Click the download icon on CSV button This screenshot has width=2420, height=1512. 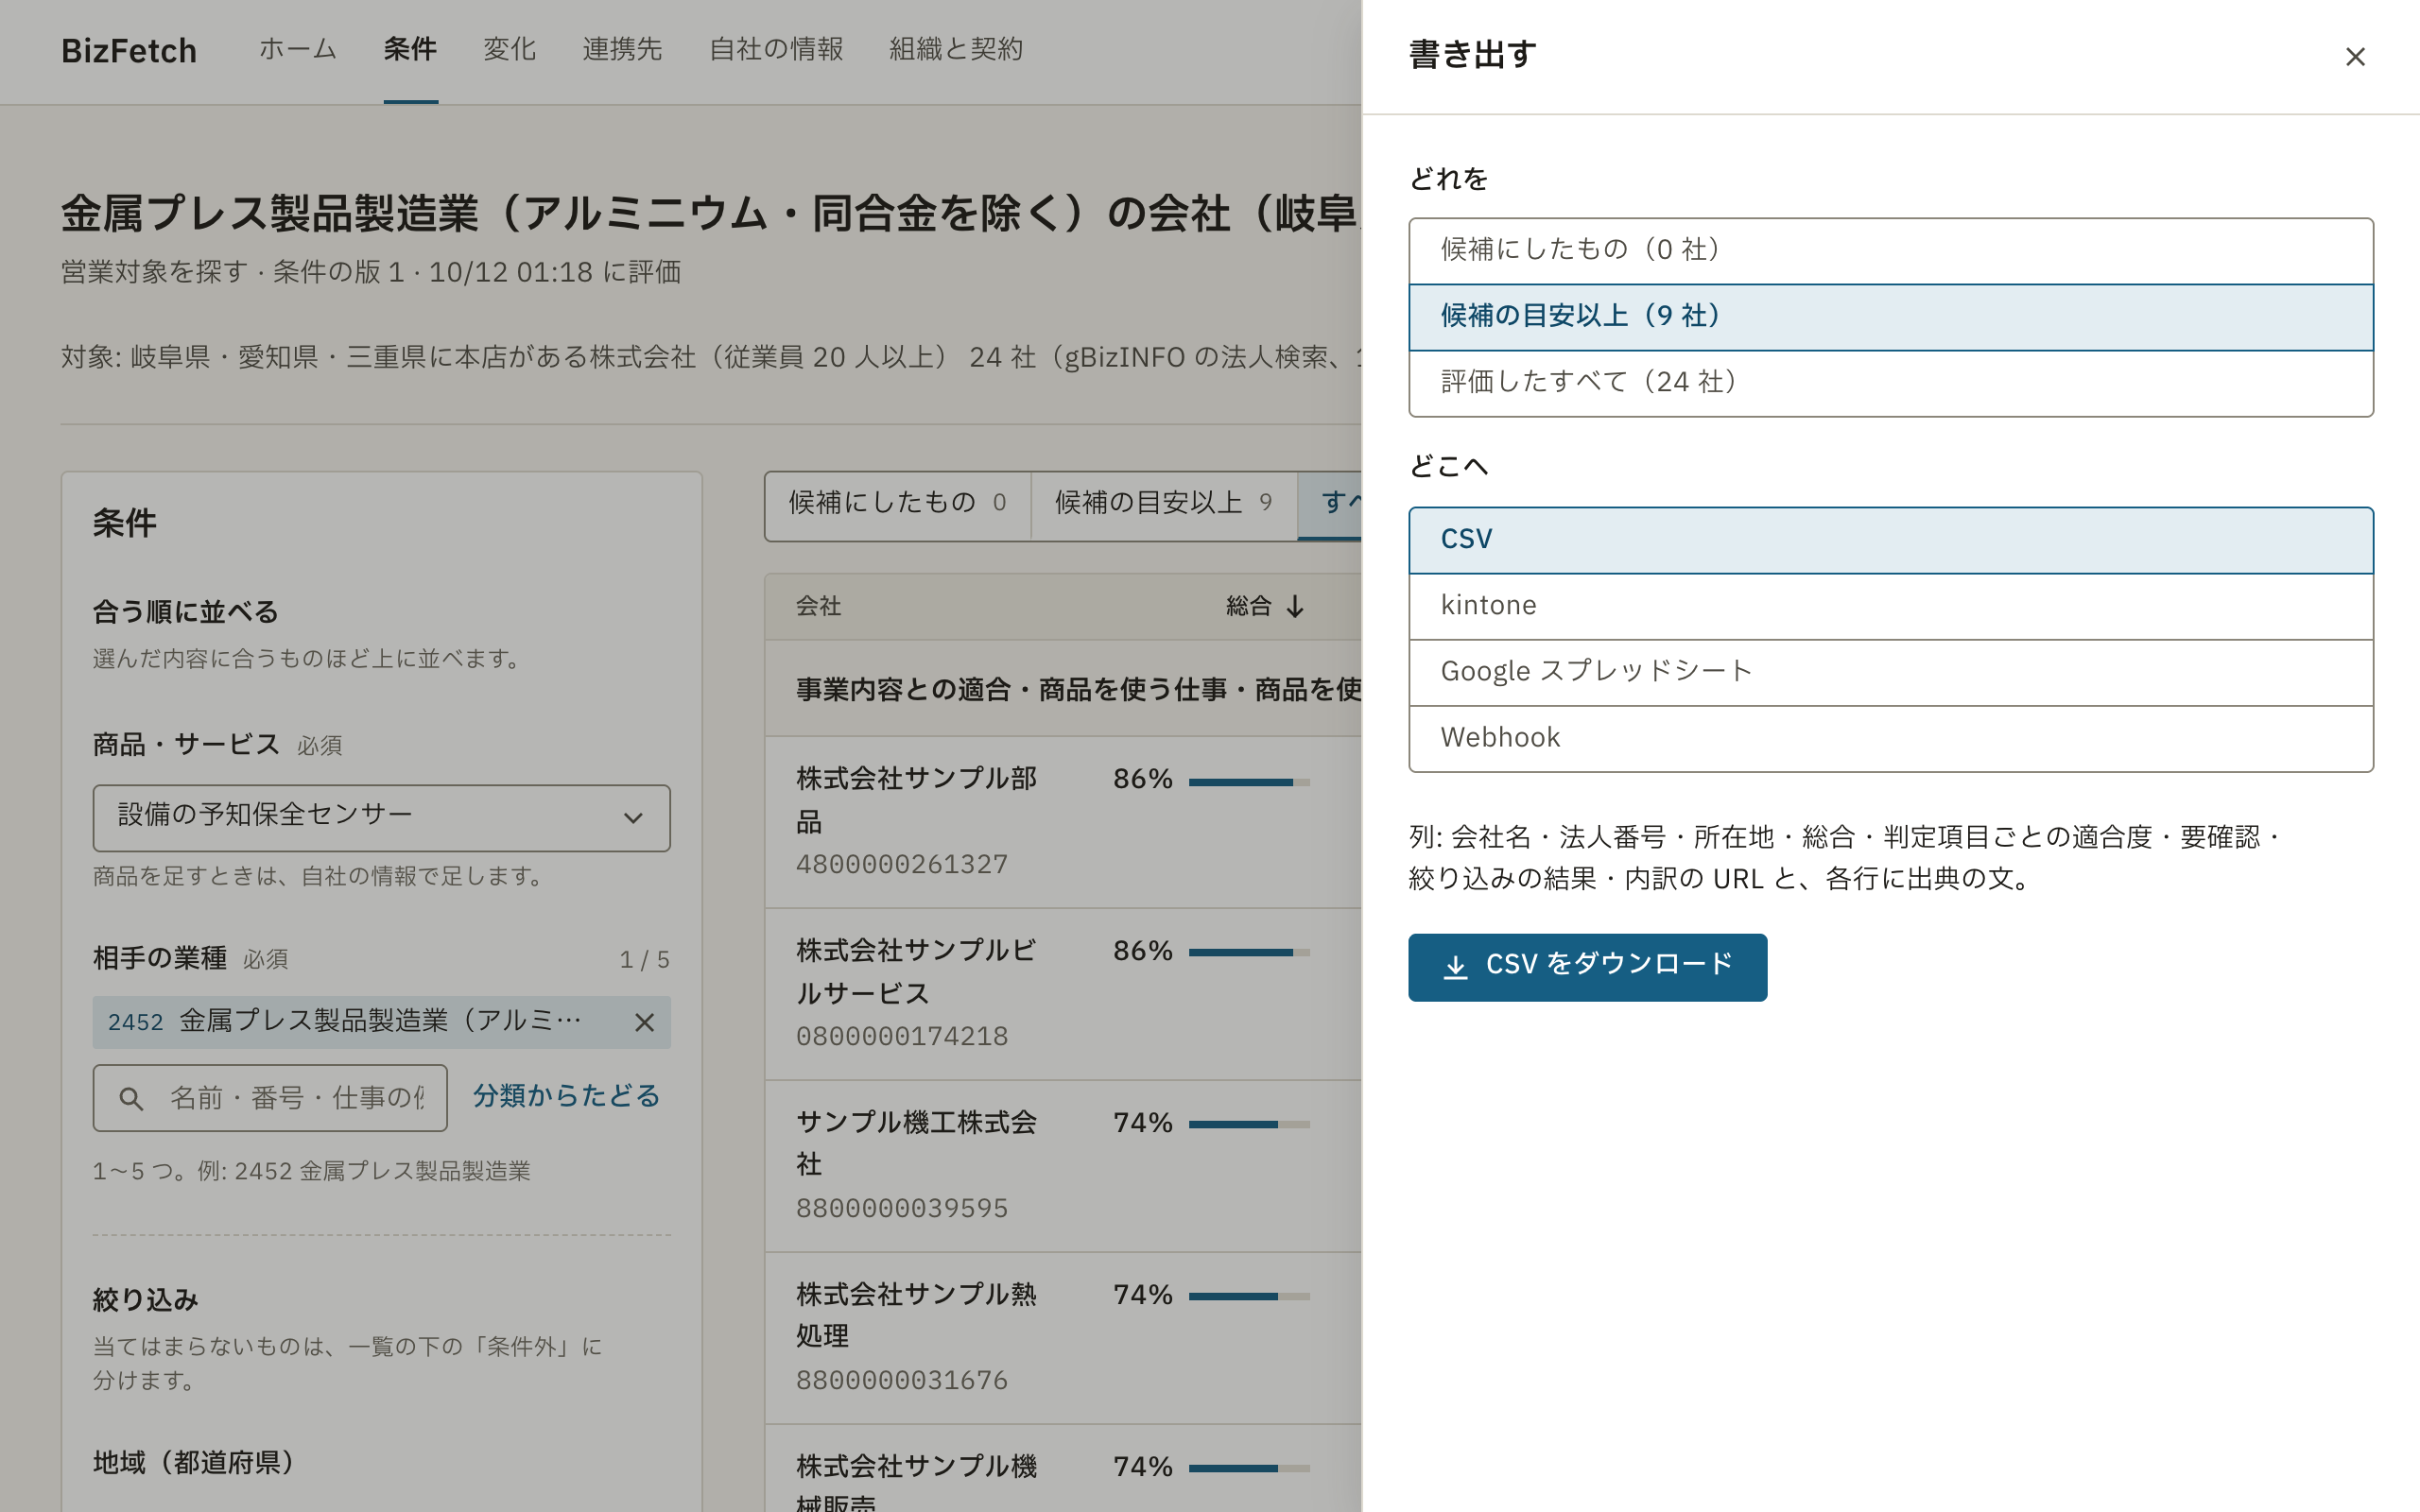1456,966
